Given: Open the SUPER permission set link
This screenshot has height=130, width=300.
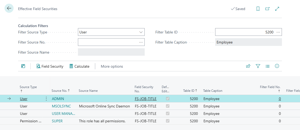Looking at the screenshot, I should (x=57, y=121).
